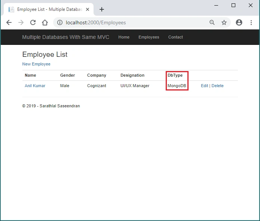Click the Designation column header
Viewport: 260px width, 221px height.
click(132, 75)
